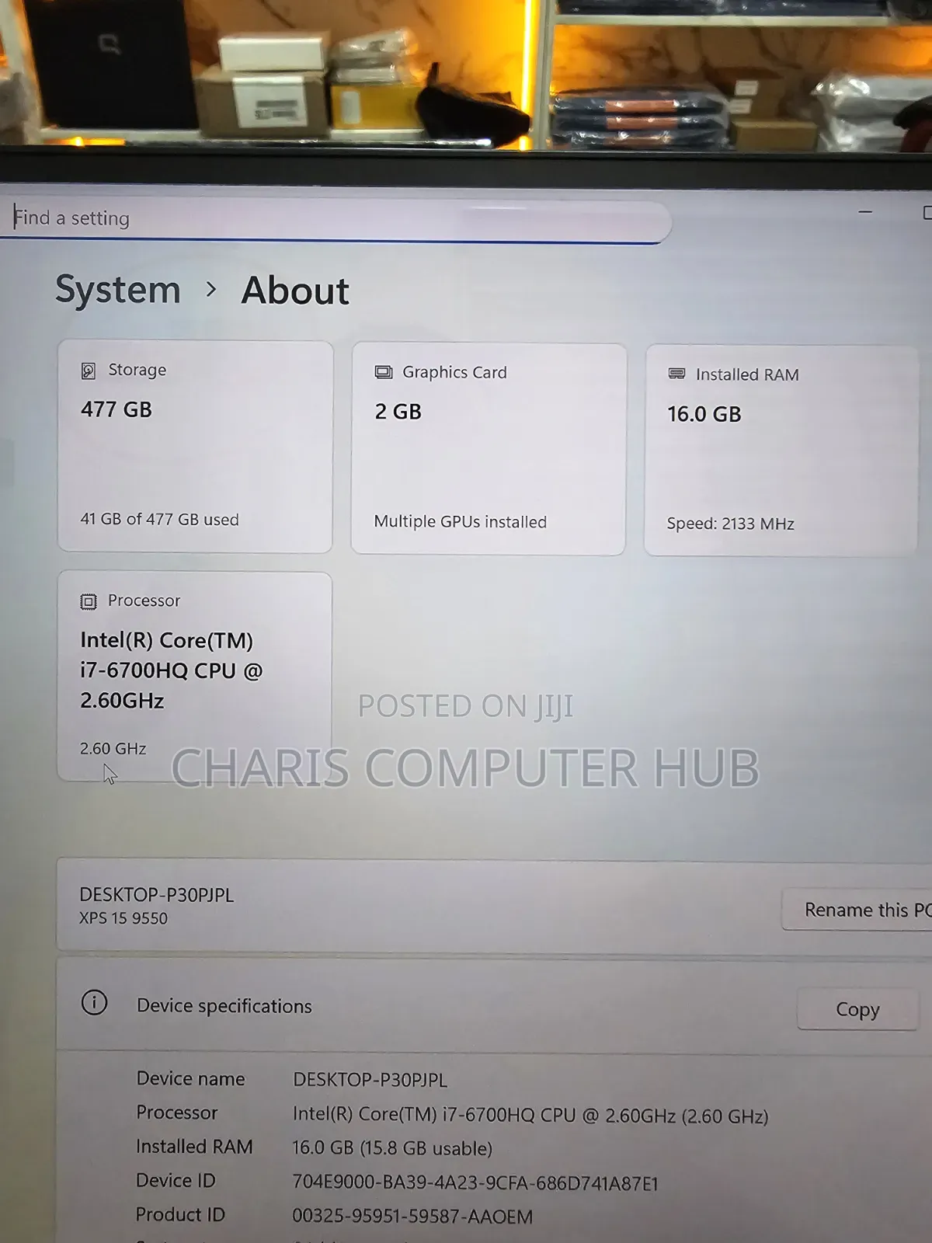
Task: Select the 2 GB graphics value
Action: click(398, 412)
